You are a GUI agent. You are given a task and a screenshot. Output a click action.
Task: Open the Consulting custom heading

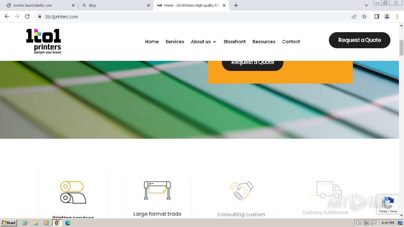click(241, 215)
